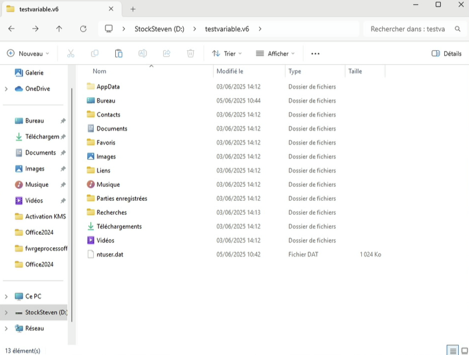Select the Images folder icon in file list
The image size is (469, 355).
pos(90,156)
